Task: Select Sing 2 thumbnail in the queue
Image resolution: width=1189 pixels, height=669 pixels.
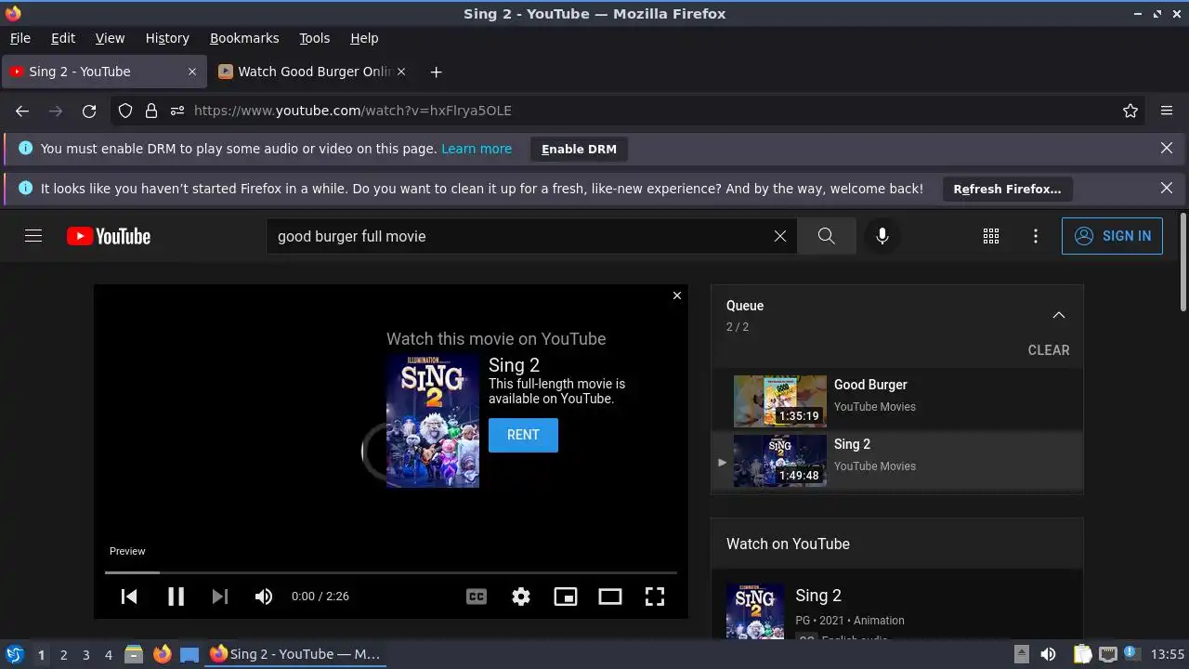Action: pos(780,461)
